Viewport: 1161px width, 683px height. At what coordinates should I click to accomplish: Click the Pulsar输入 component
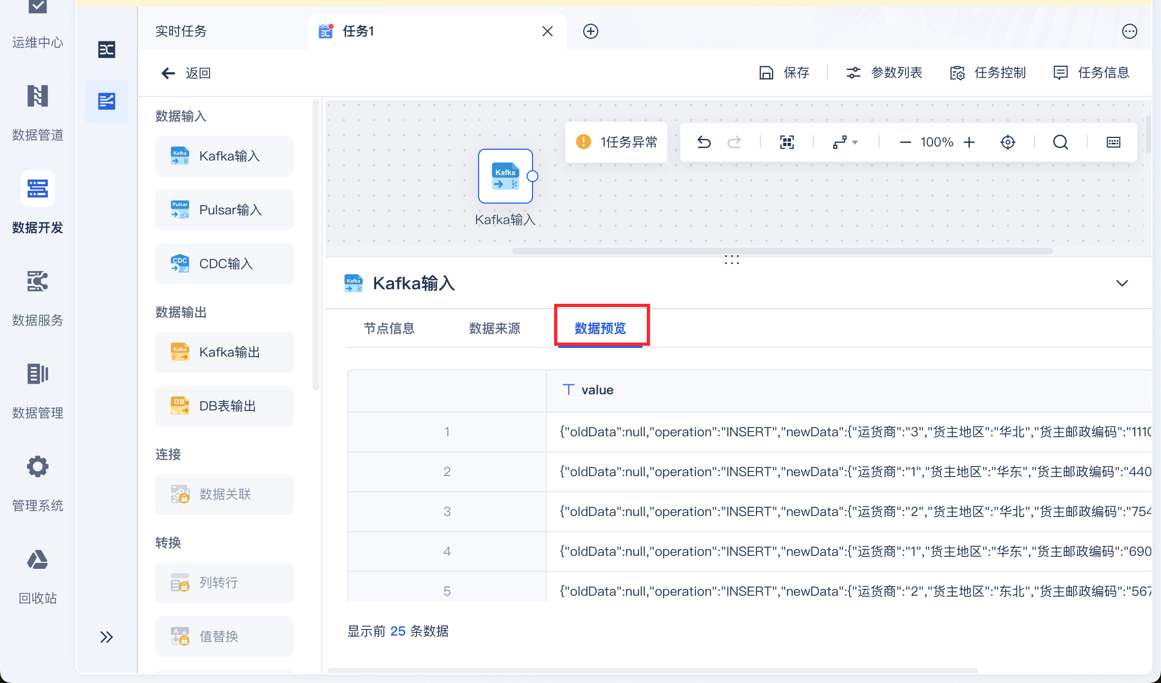pos(224,210)
